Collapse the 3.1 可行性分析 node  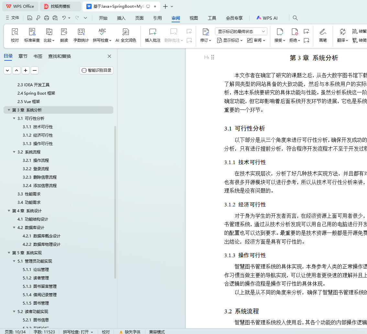14,118
